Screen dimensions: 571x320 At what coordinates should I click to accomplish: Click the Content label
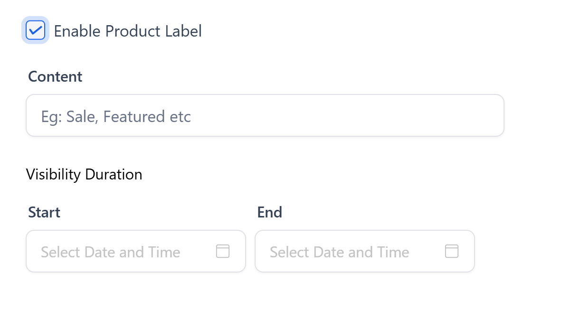pos(55,76)
